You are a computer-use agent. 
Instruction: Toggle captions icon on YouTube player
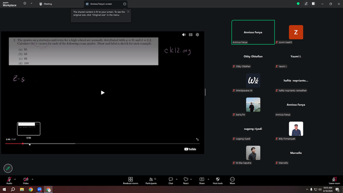click(x=191, y=34)
